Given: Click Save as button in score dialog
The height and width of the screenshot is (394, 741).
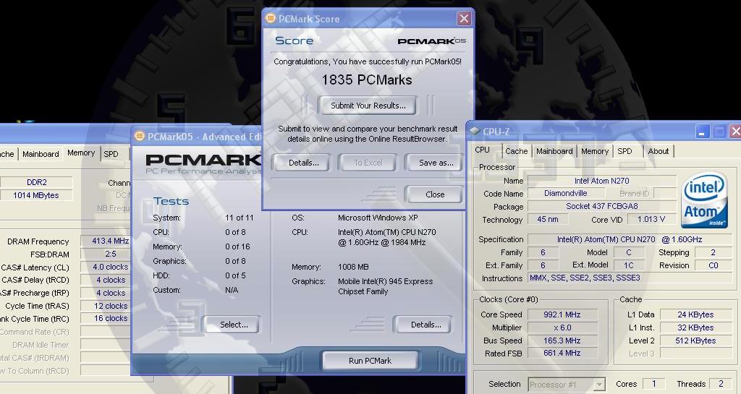Looking at the screenshot, I should 434,163.
